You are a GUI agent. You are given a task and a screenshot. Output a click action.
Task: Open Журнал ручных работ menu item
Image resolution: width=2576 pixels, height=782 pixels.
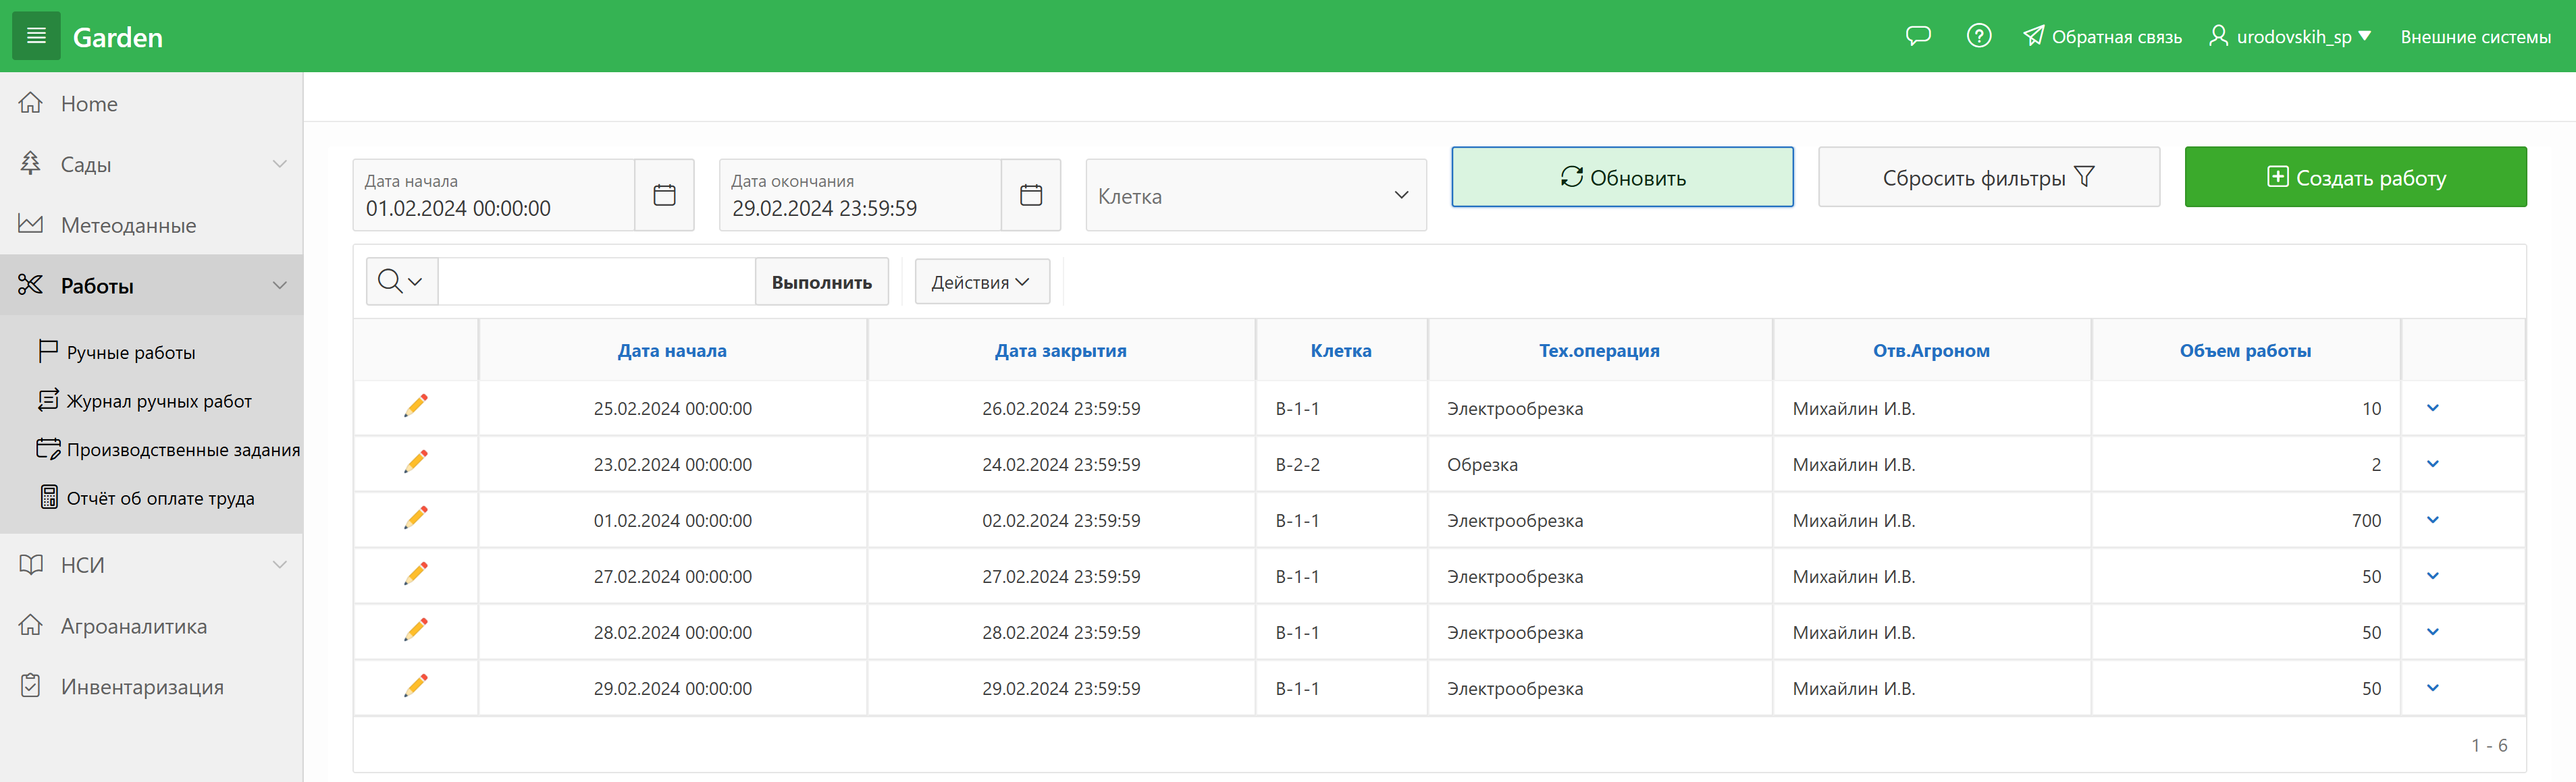point(159,401)
